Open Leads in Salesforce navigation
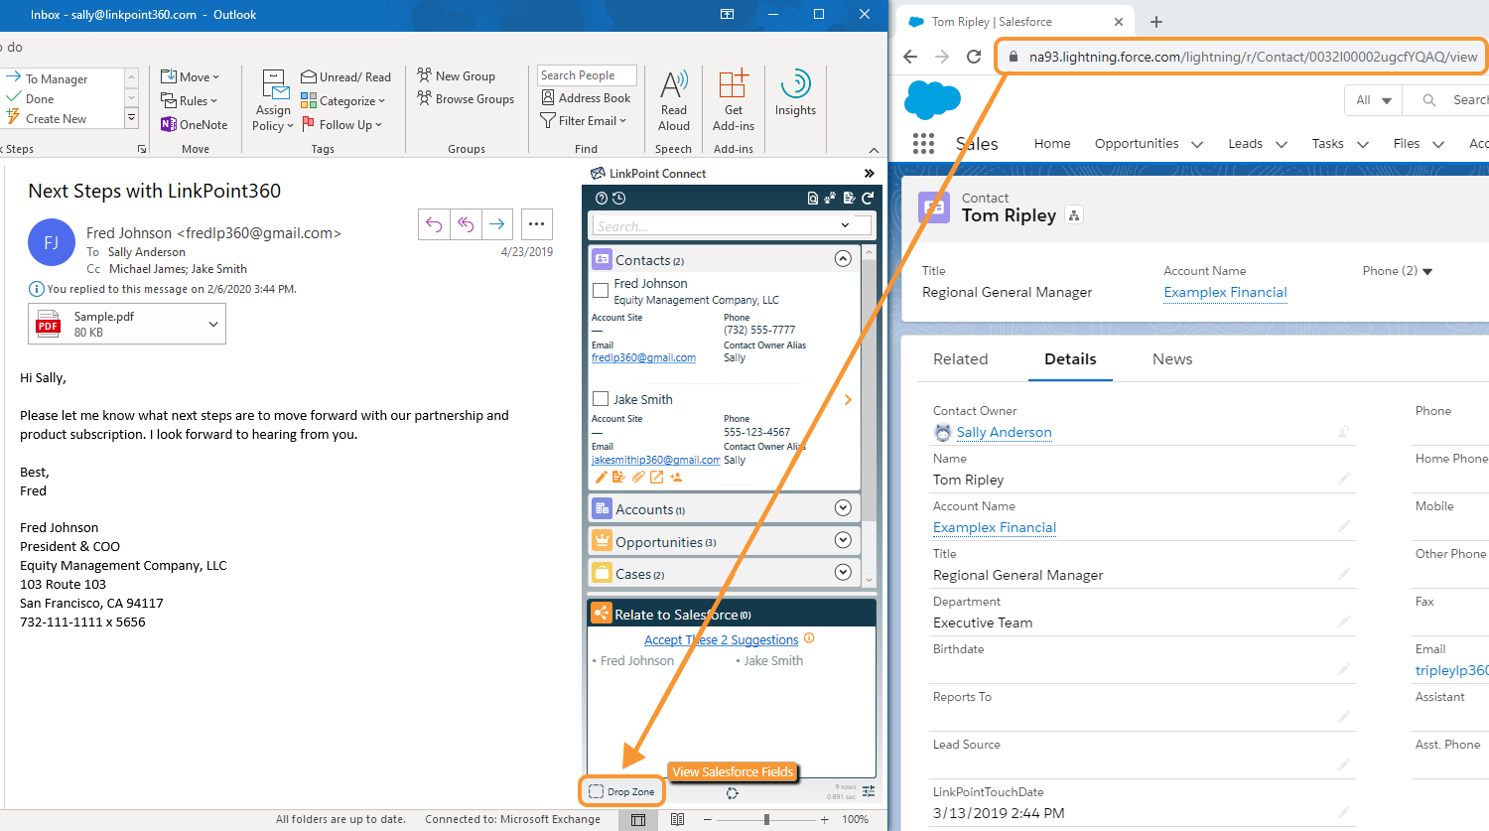Viewport: 1489px width, 831px height. click(x=1245, y=144)
